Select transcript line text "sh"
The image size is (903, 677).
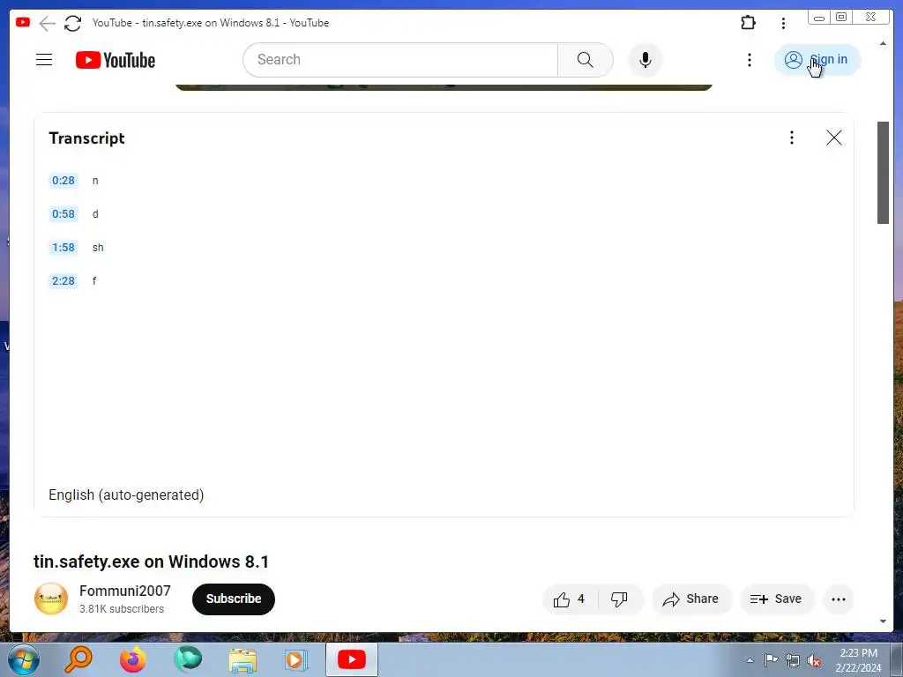pyautogui.click(x=98, y=248)
